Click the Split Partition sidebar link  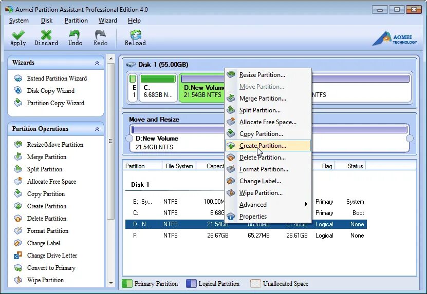point(45,169)
